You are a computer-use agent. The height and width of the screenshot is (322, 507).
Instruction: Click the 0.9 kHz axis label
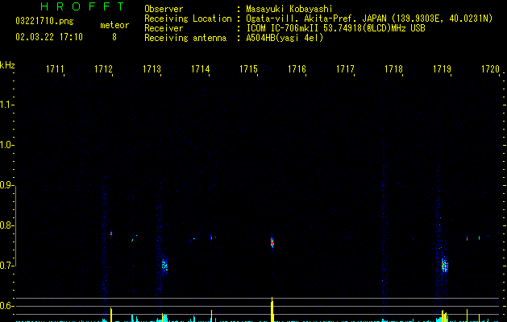point(6,185)
